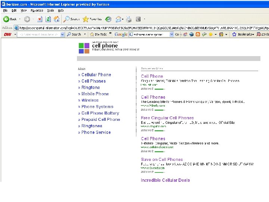The image size is (269, 202).
Task: Click interest bar under first Cell Phone listing
Action: point(160,89)
